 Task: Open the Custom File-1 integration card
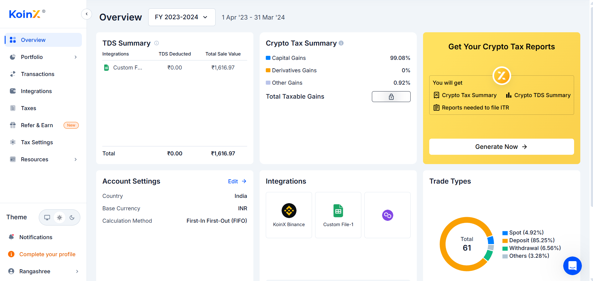pos(338,215)
